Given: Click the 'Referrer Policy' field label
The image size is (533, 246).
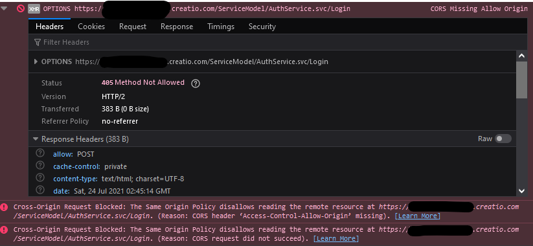Looking at the screenshot, I should click(65, 121).
